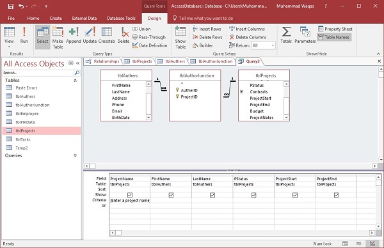Expand the Queries group
The width and height of the screenshot is (384, 248).
tap(75, 155)
